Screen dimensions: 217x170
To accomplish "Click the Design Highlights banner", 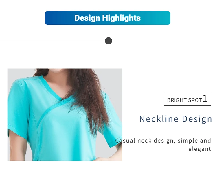I will pos(108,18).
